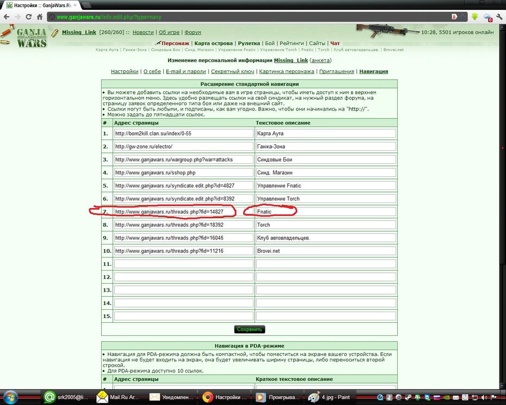506x405 pixels.
Task: Click the Chrome Настройки taskbar item
Action: pos(225,397)
